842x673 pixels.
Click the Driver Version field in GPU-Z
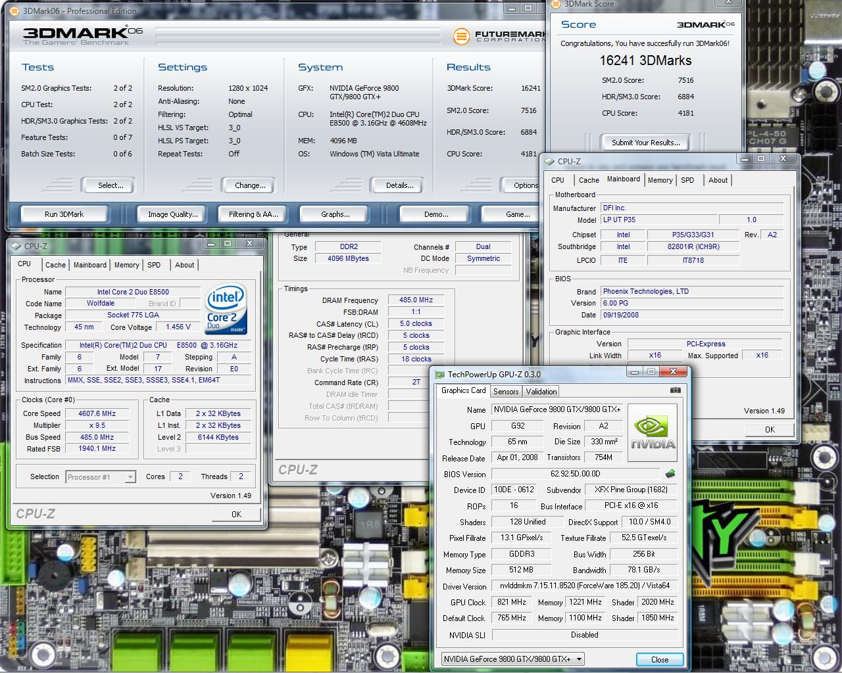point(584,586)
